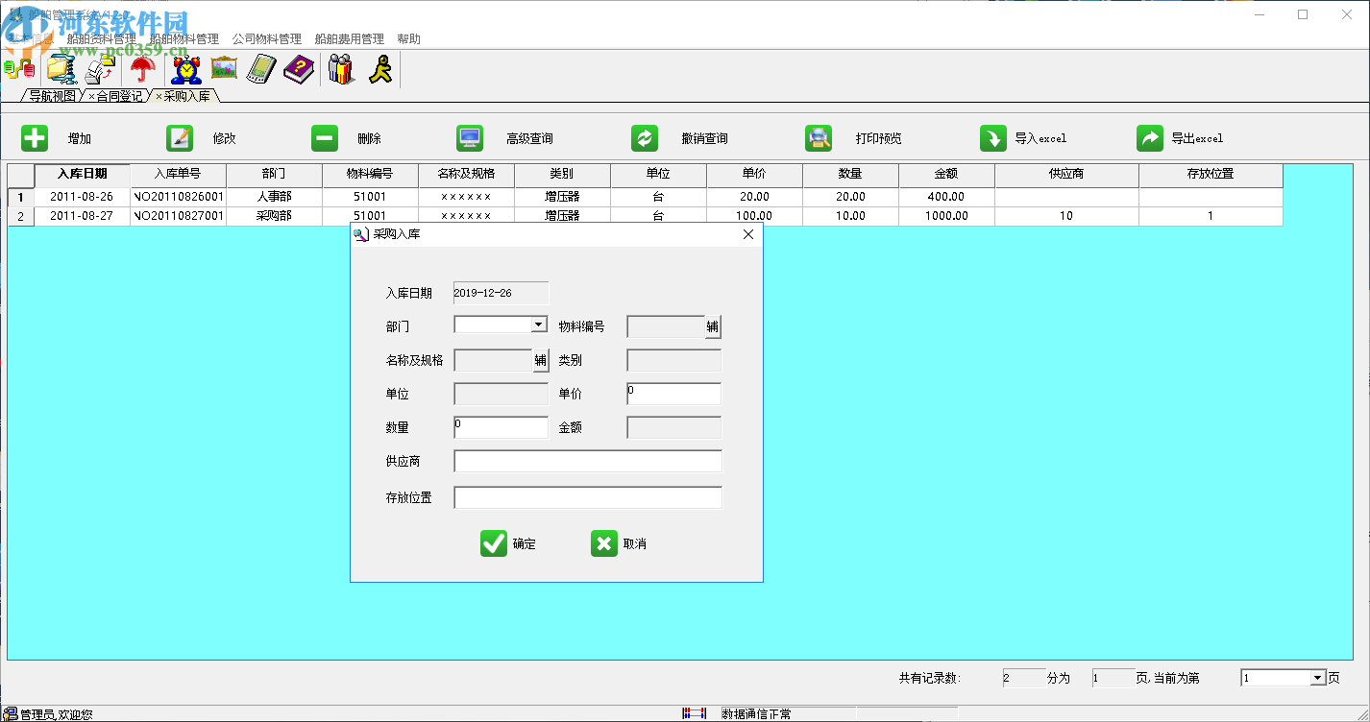Select the handheld PDA toolbar icon
1370x722 pixels.
261,69
